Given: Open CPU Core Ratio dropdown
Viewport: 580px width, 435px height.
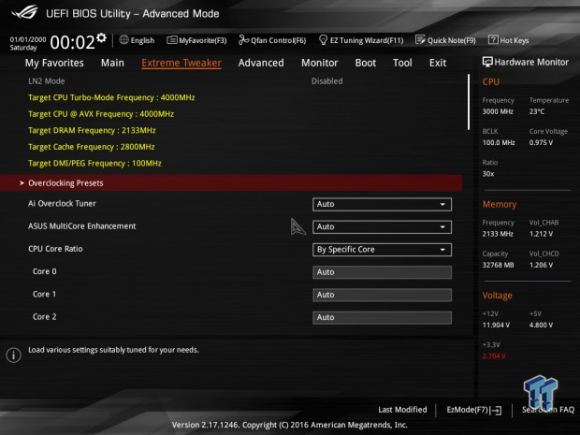Looking at the screenshot, I should coord(382,250).
